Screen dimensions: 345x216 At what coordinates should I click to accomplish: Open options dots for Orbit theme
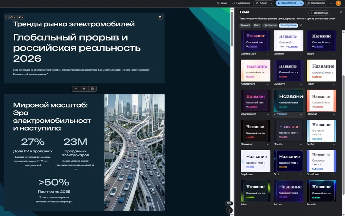pos(301,174)
